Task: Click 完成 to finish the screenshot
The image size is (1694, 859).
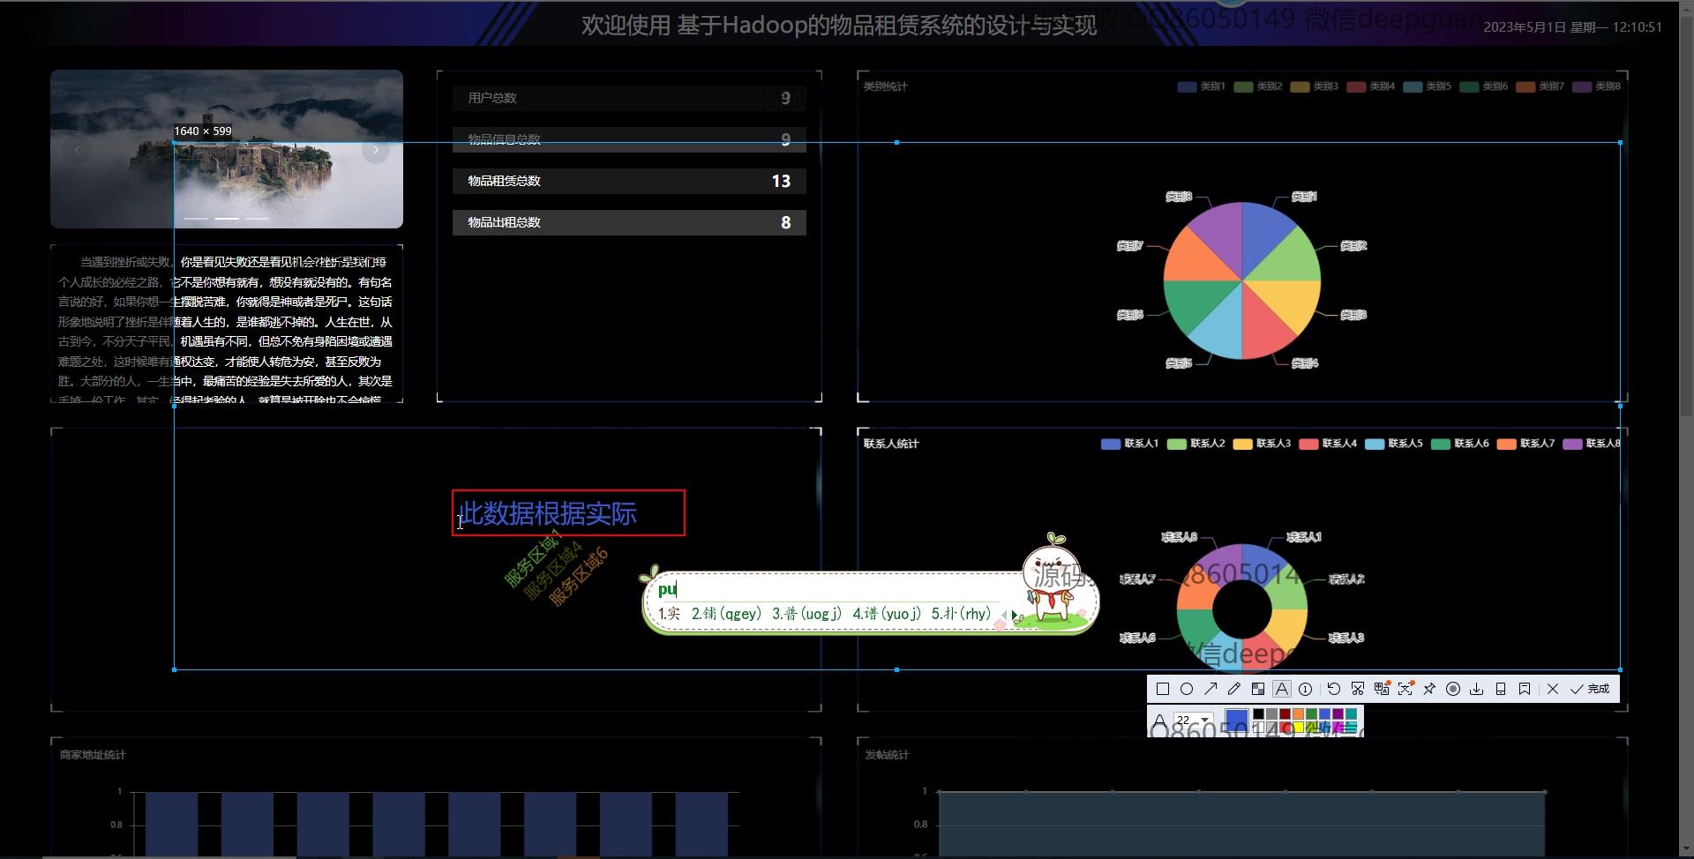Action: click(x=1590, y=689)
